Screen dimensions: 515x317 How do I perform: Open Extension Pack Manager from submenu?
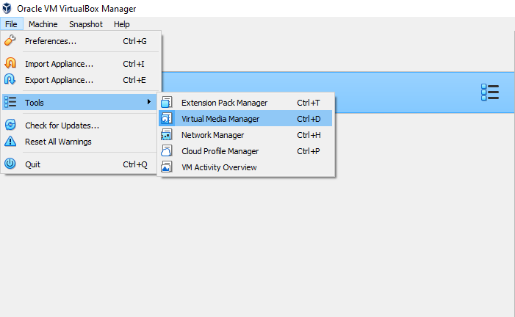click(x=245, y=103)
